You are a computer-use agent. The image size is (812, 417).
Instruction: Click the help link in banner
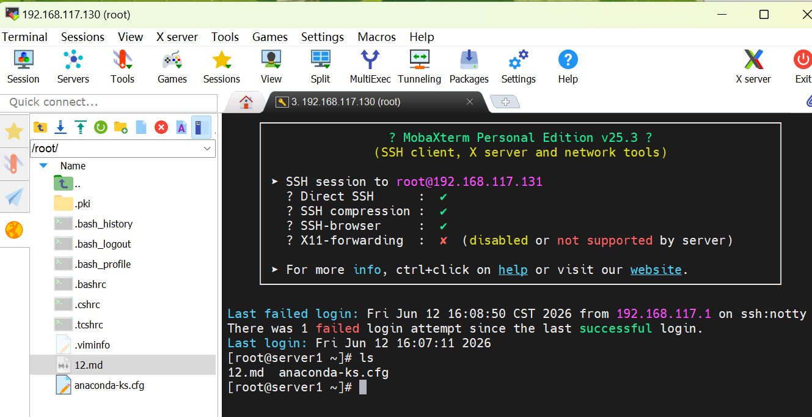tap(513, 270)
